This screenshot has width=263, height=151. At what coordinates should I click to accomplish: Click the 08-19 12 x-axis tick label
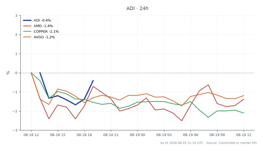244,135
